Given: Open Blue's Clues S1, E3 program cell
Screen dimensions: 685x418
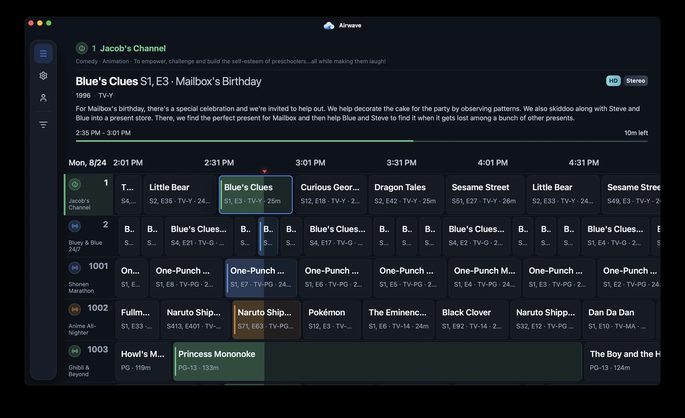Looking at the screenshot, I should pos(255,195).
